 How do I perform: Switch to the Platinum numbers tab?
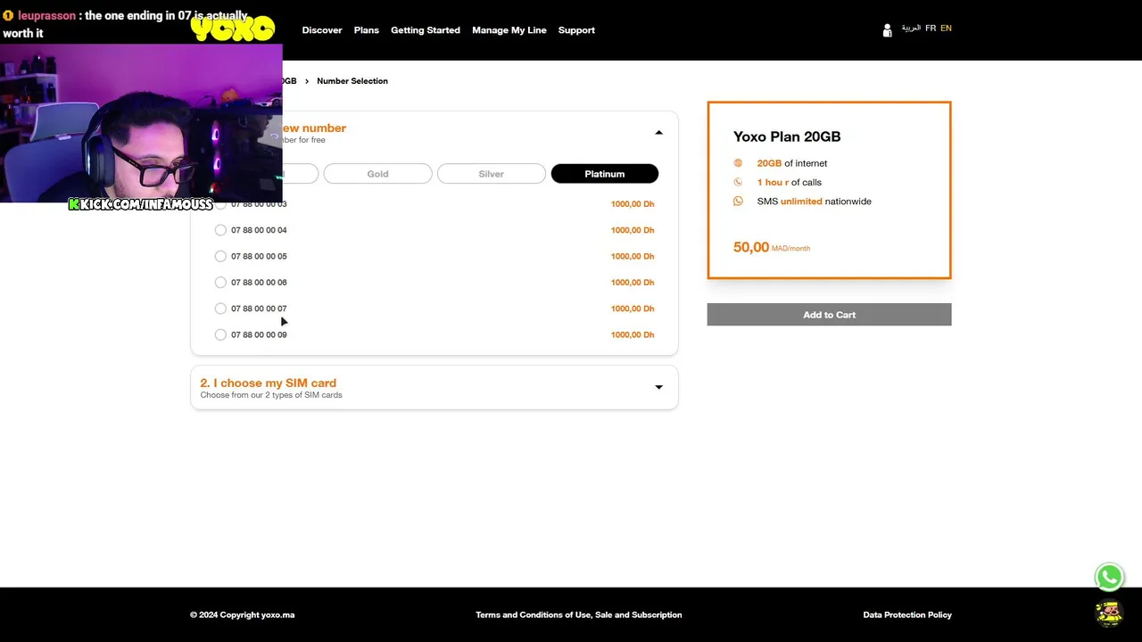tap(604, 174)
